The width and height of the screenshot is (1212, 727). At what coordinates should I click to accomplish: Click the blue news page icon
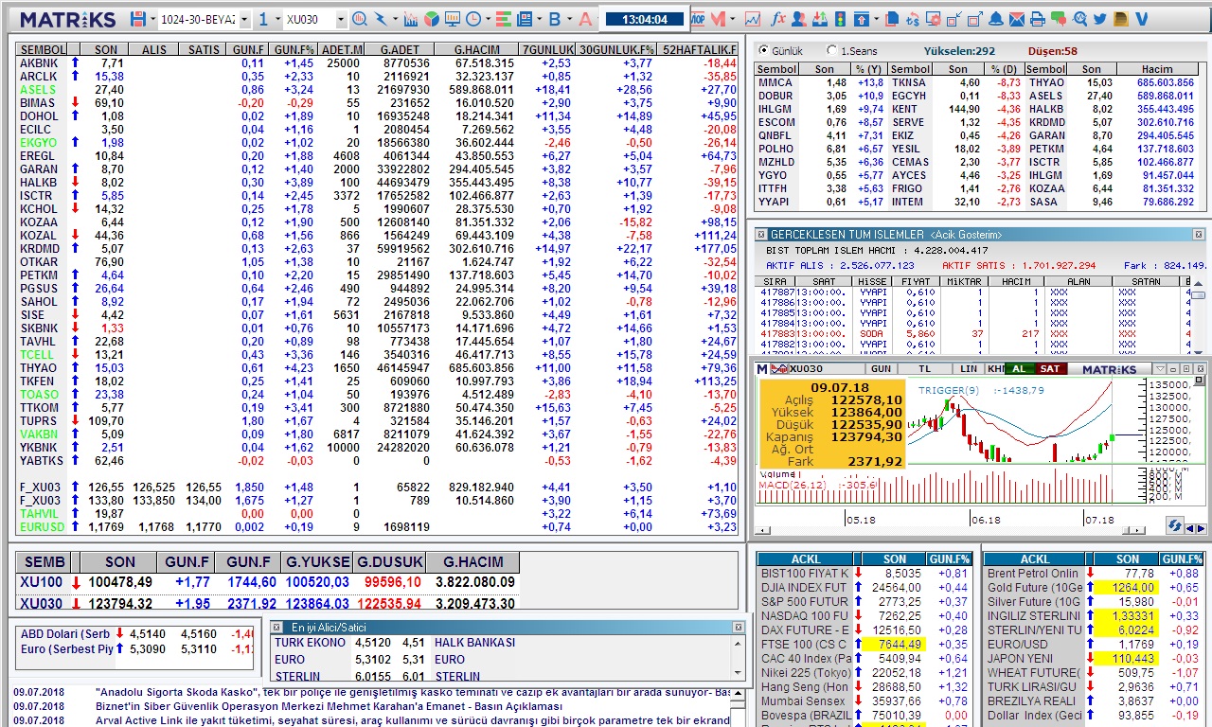[525, 19]
